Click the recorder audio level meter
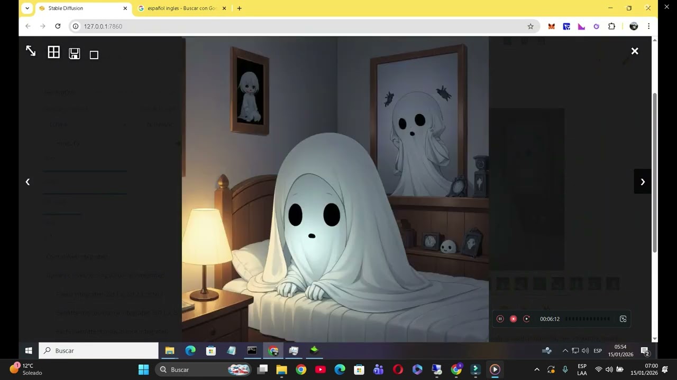Image resolution: width=677 pixels, height=380 pixels. [x=588, y=319]
